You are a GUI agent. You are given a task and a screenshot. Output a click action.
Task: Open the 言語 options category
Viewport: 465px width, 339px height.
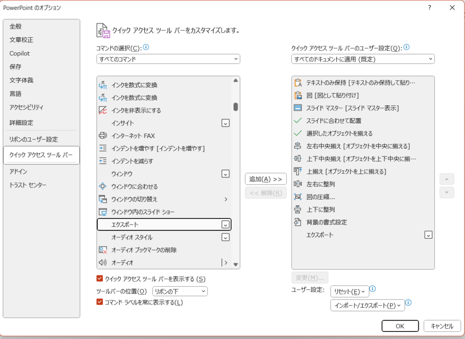42,94
